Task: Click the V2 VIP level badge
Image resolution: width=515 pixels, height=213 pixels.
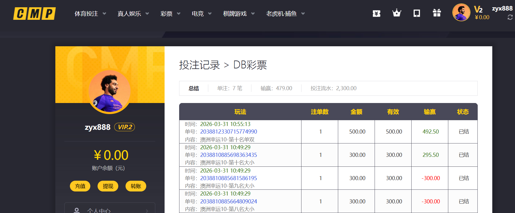Action: coord(478,9)
